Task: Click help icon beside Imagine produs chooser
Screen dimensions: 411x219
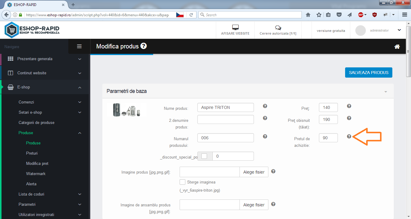Action: [273, 171]
